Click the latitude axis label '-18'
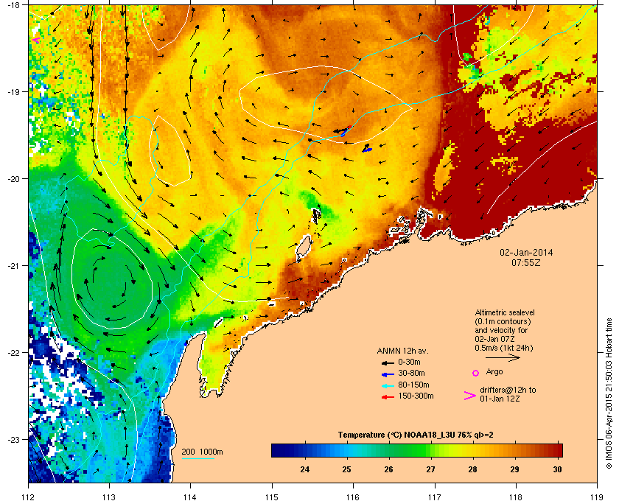619x501 pixels. coord(14,4)
